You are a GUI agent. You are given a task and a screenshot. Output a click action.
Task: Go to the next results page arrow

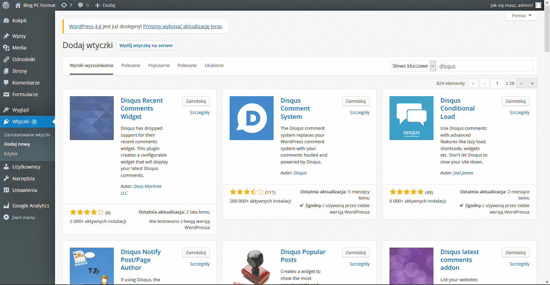[521, 83]
